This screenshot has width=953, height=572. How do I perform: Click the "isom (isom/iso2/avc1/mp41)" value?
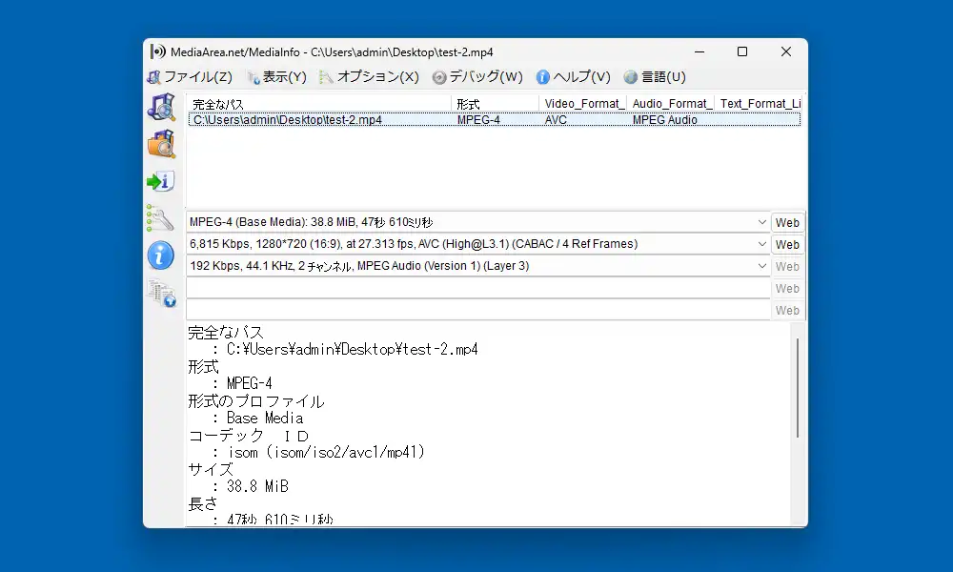[x=326, y=452]
